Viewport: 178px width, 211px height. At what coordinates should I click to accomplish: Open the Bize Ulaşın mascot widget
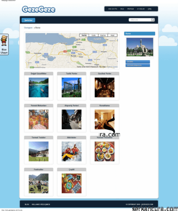click(x=4, y=44)
